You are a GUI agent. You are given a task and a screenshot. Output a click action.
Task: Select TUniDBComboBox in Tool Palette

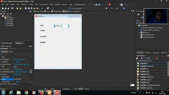(151, 88)
